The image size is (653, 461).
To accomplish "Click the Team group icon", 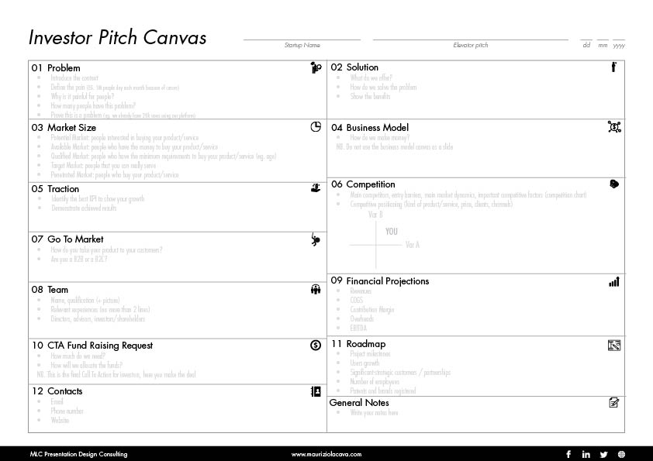I will coord(316,290).
